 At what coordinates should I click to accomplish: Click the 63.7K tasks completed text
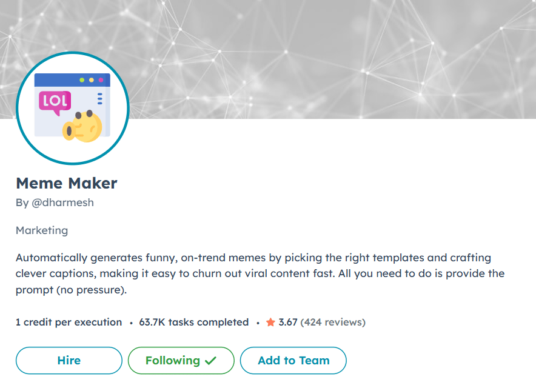coord(194,323)
